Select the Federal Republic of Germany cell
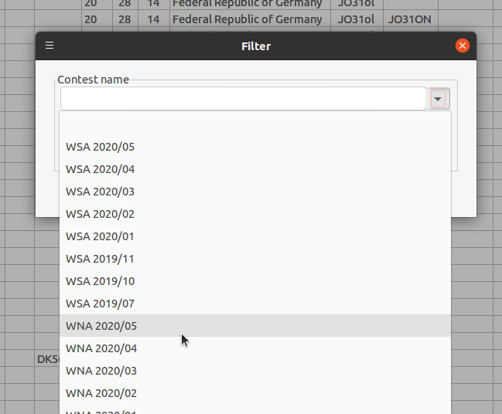Image resolution: width=502 pixels, height=414 pixels. [x=250, y=19]
